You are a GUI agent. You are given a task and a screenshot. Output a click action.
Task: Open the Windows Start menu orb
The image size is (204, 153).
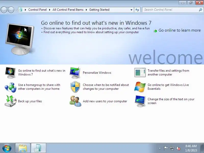tap(7, 148)
